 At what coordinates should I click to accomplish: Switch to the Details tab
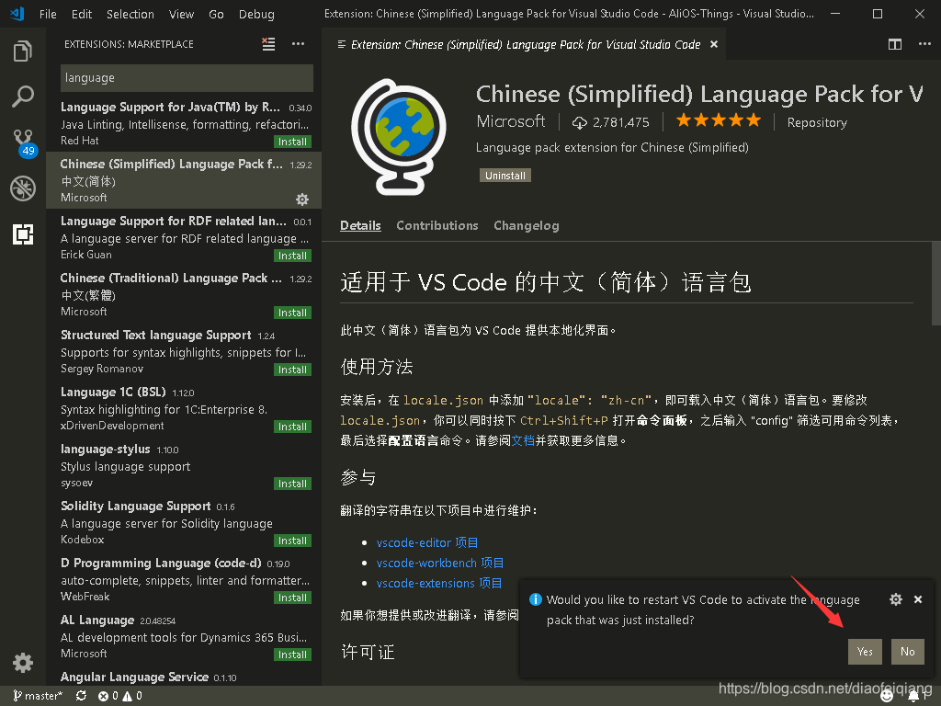(x=360, y=226)
